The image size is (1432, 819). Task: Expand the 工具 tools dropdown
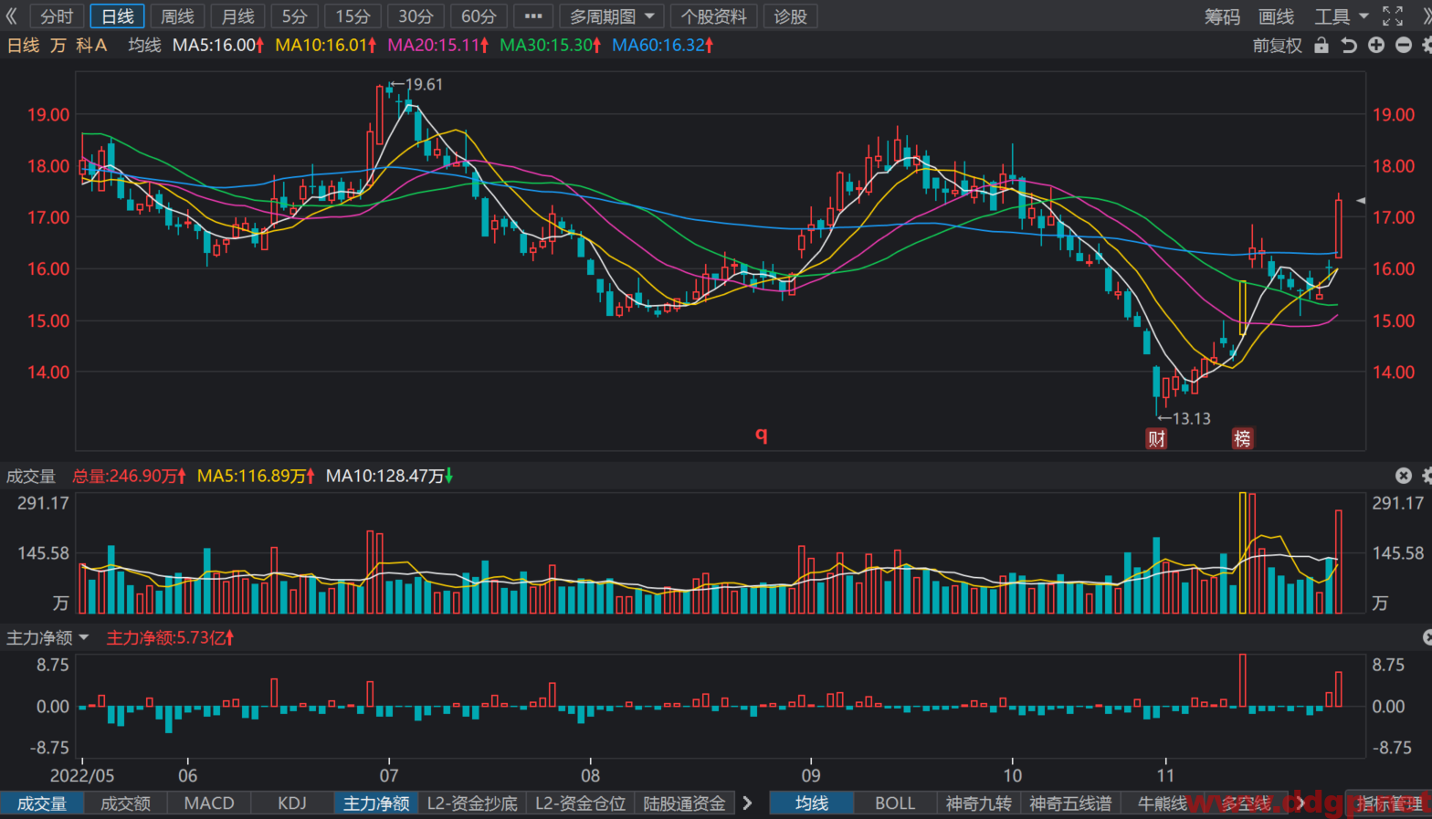1342,16
